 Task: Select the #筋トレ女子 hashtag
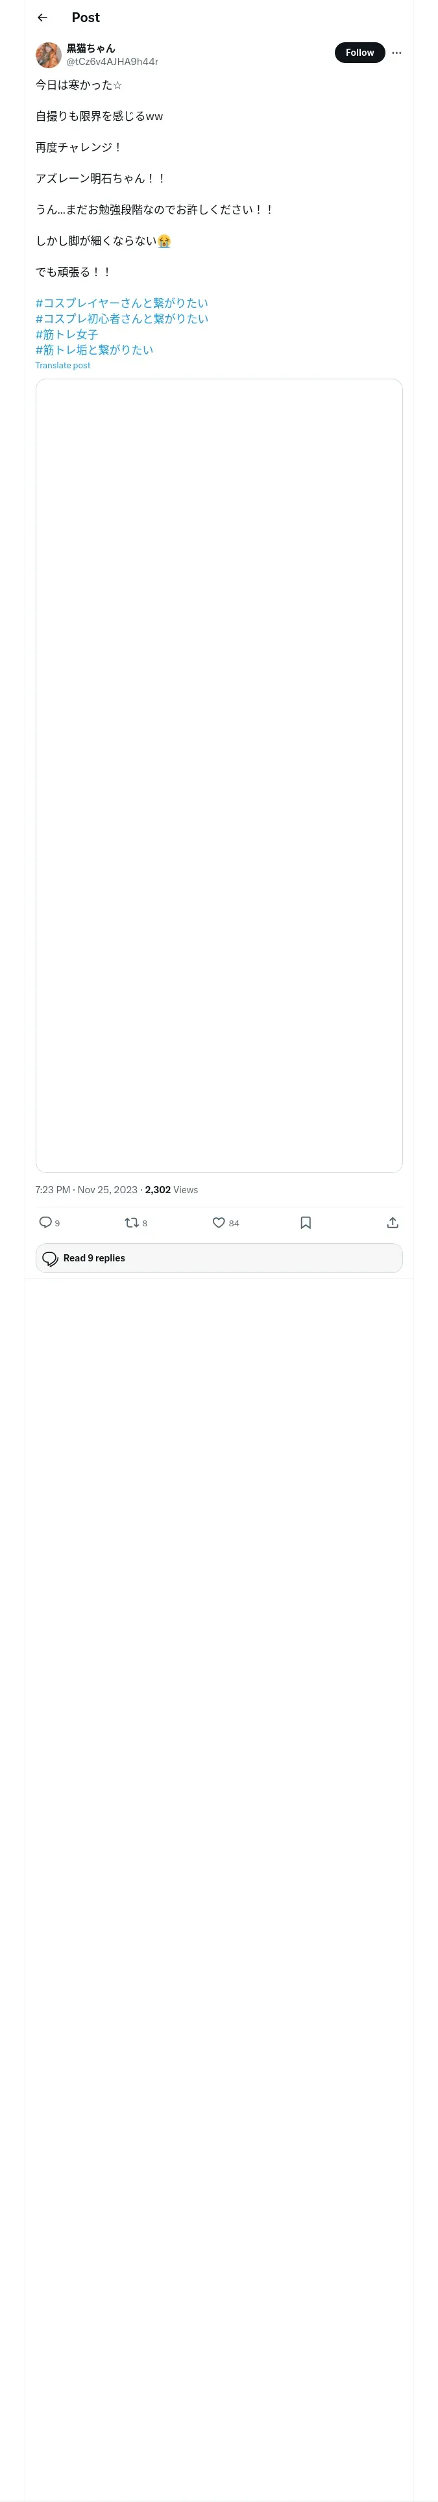(67, 334)
